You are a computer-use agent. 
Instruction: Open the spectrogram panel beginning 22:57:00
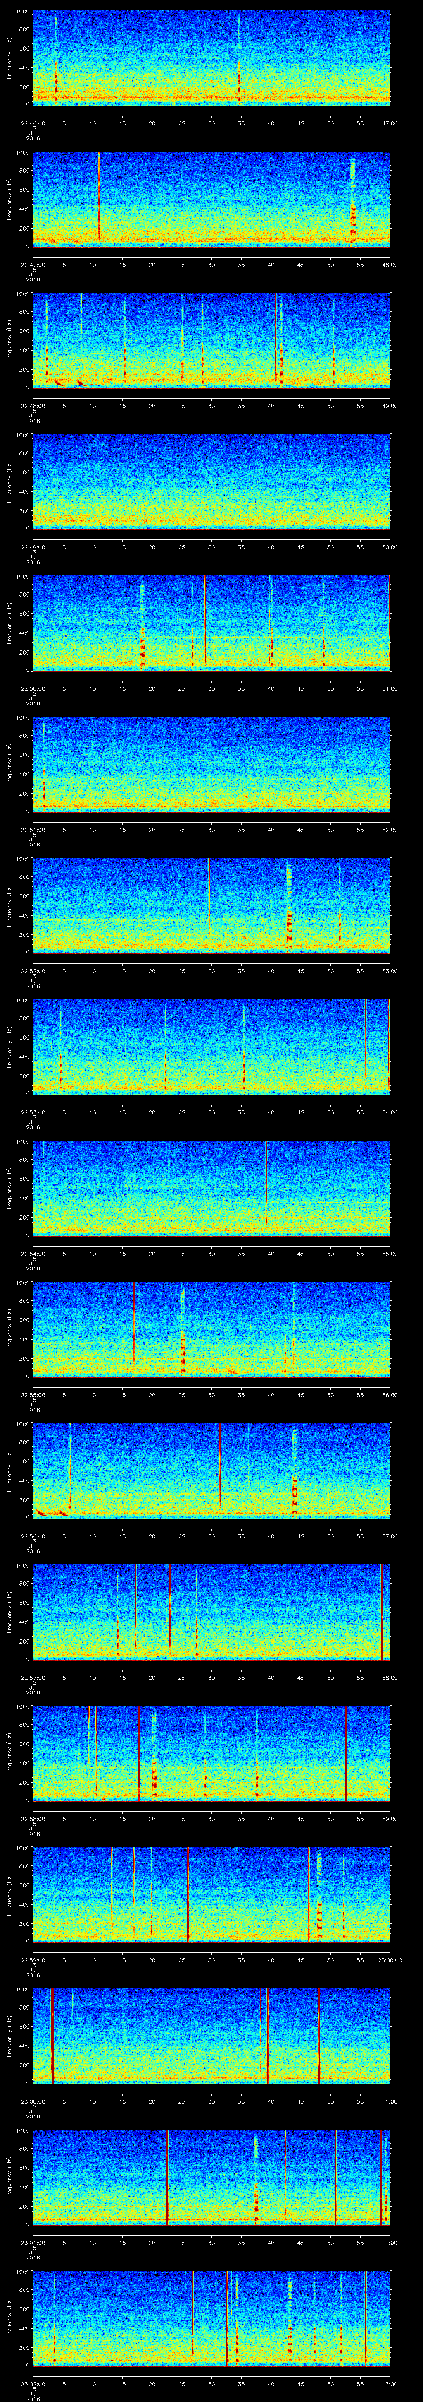[211, 1611]
